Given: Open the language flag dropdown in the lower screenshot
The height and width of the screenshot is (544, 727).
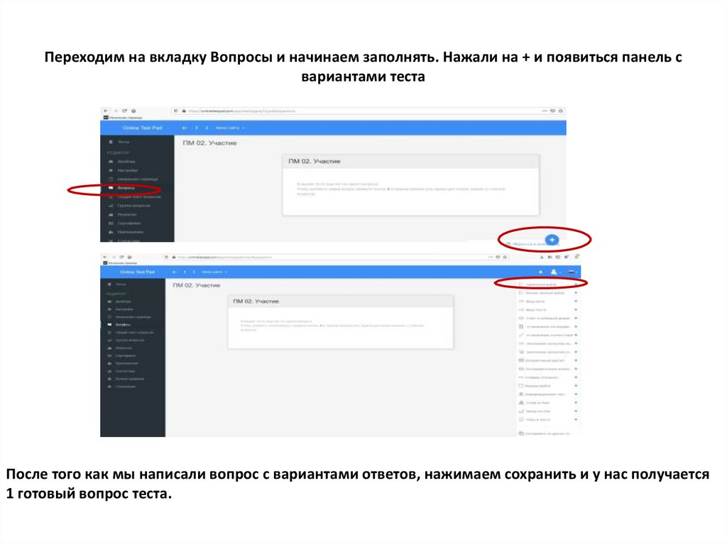Looking at the screenshot, I should [x=573, y=272].
